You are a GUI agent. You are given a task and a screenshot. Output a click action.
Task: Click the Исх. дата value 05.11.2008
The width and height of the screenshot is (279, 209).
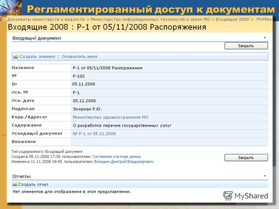84,101
